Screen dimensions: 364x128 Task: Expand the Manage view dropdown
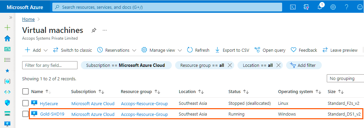point(162,50)
